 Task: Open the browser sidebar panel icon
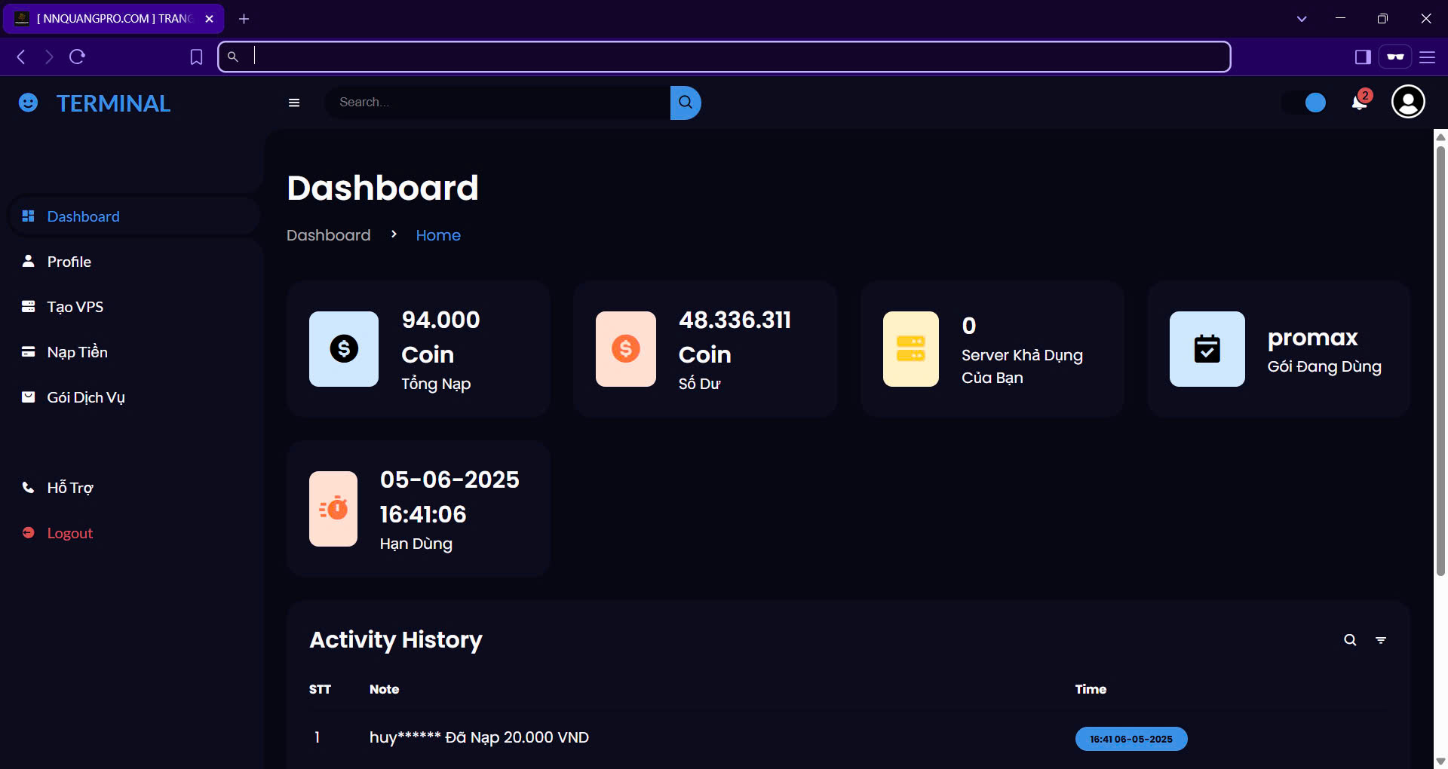pyautogui.click(x=1362, y=57)
